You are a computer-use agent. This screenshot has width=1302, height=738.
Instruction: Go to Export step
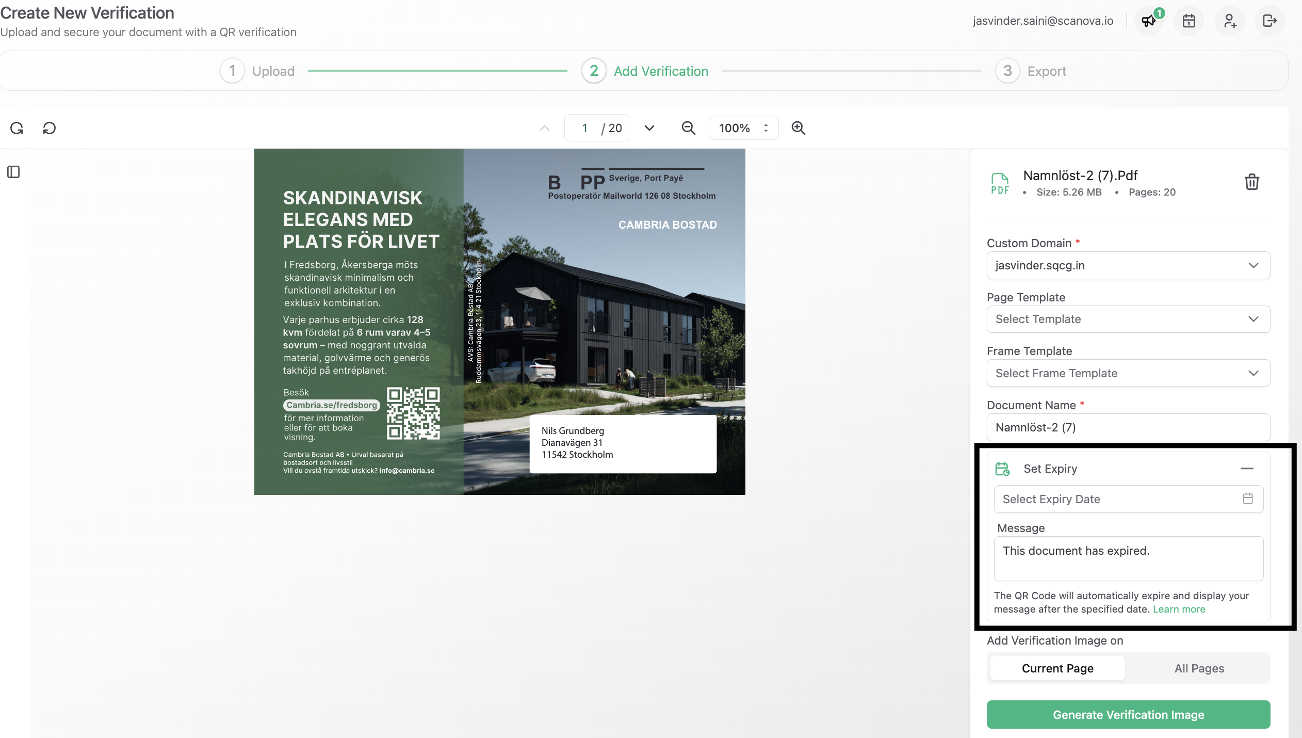1031,71
